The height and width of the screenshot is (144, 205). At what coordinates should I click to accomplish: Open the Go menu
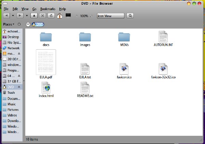click(34, 9)
